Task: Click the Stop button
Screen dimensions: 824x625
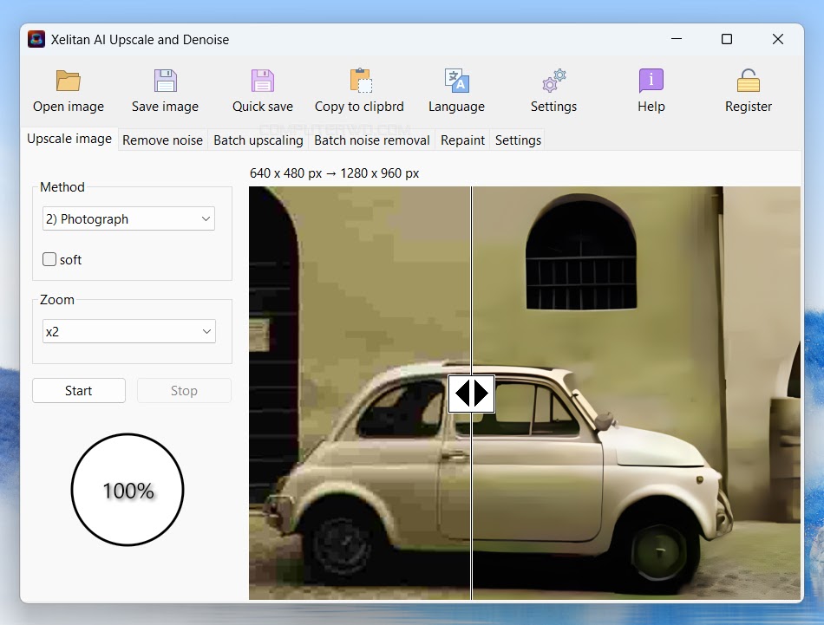Action: point(184,391)
